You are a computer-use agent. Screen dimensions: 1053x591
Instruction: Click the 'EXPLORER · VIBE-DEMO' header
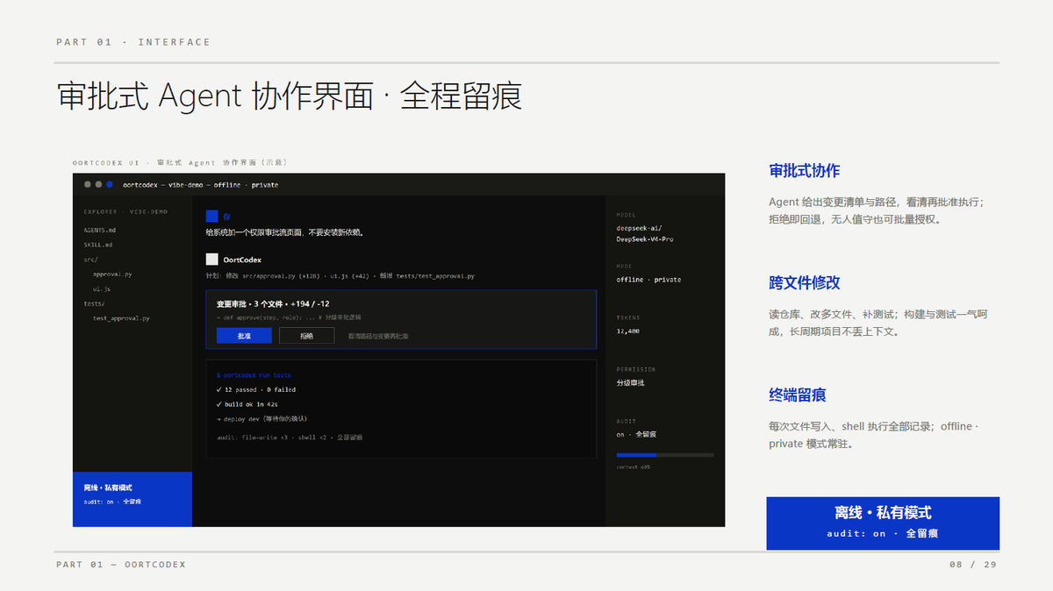(125, 212)
